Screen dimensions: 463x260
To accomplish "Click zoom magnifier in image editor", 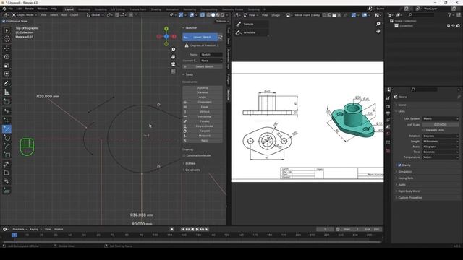I will [378, 24].
